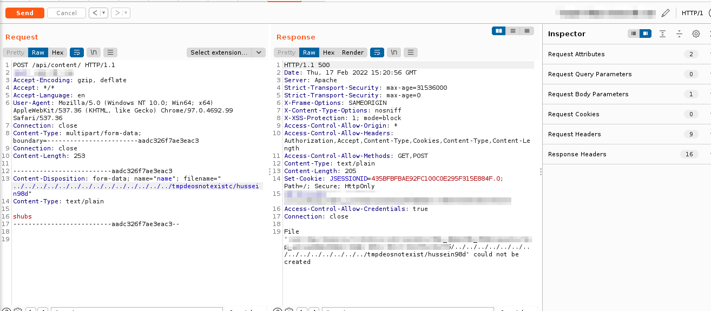Go back to previous request in history
Screen dimensions: 711x311
[95, 13]
